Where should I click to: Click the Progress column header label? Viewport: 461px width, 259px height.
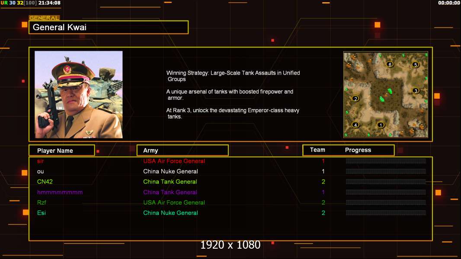(x=358, y=150)
